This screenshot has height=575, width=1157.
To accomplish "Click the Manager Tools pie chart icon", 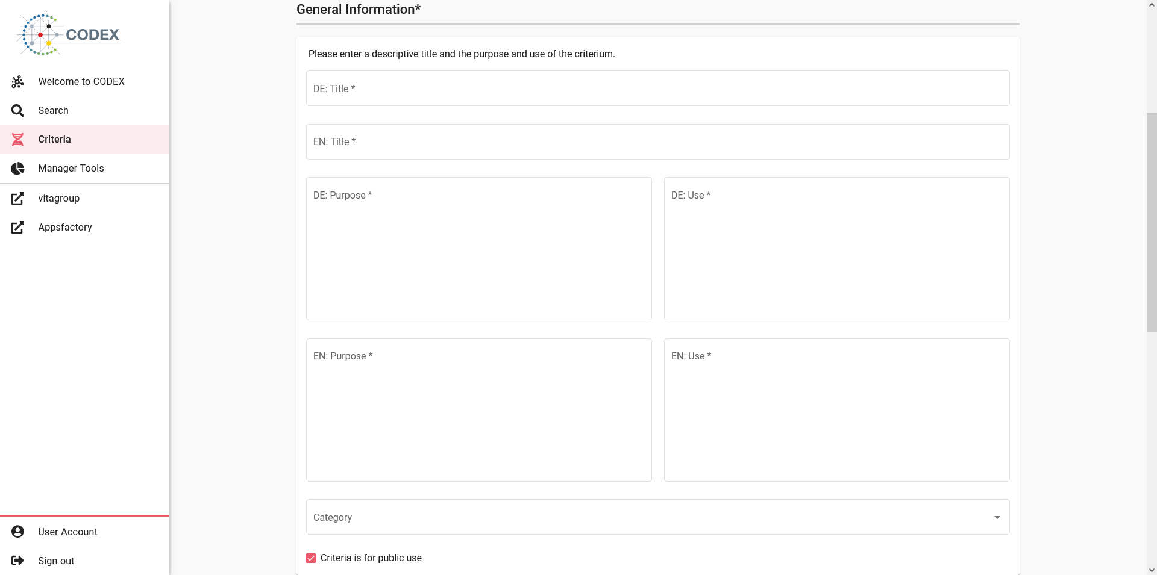I will coord(18,168).
